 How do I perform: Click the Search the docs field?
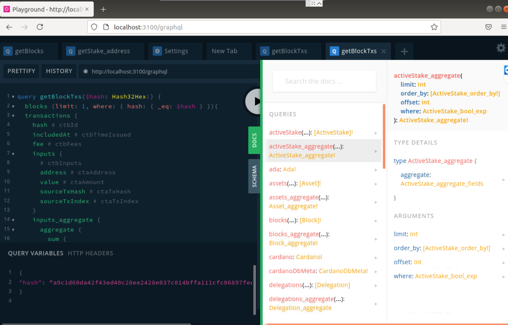(324, 81)
